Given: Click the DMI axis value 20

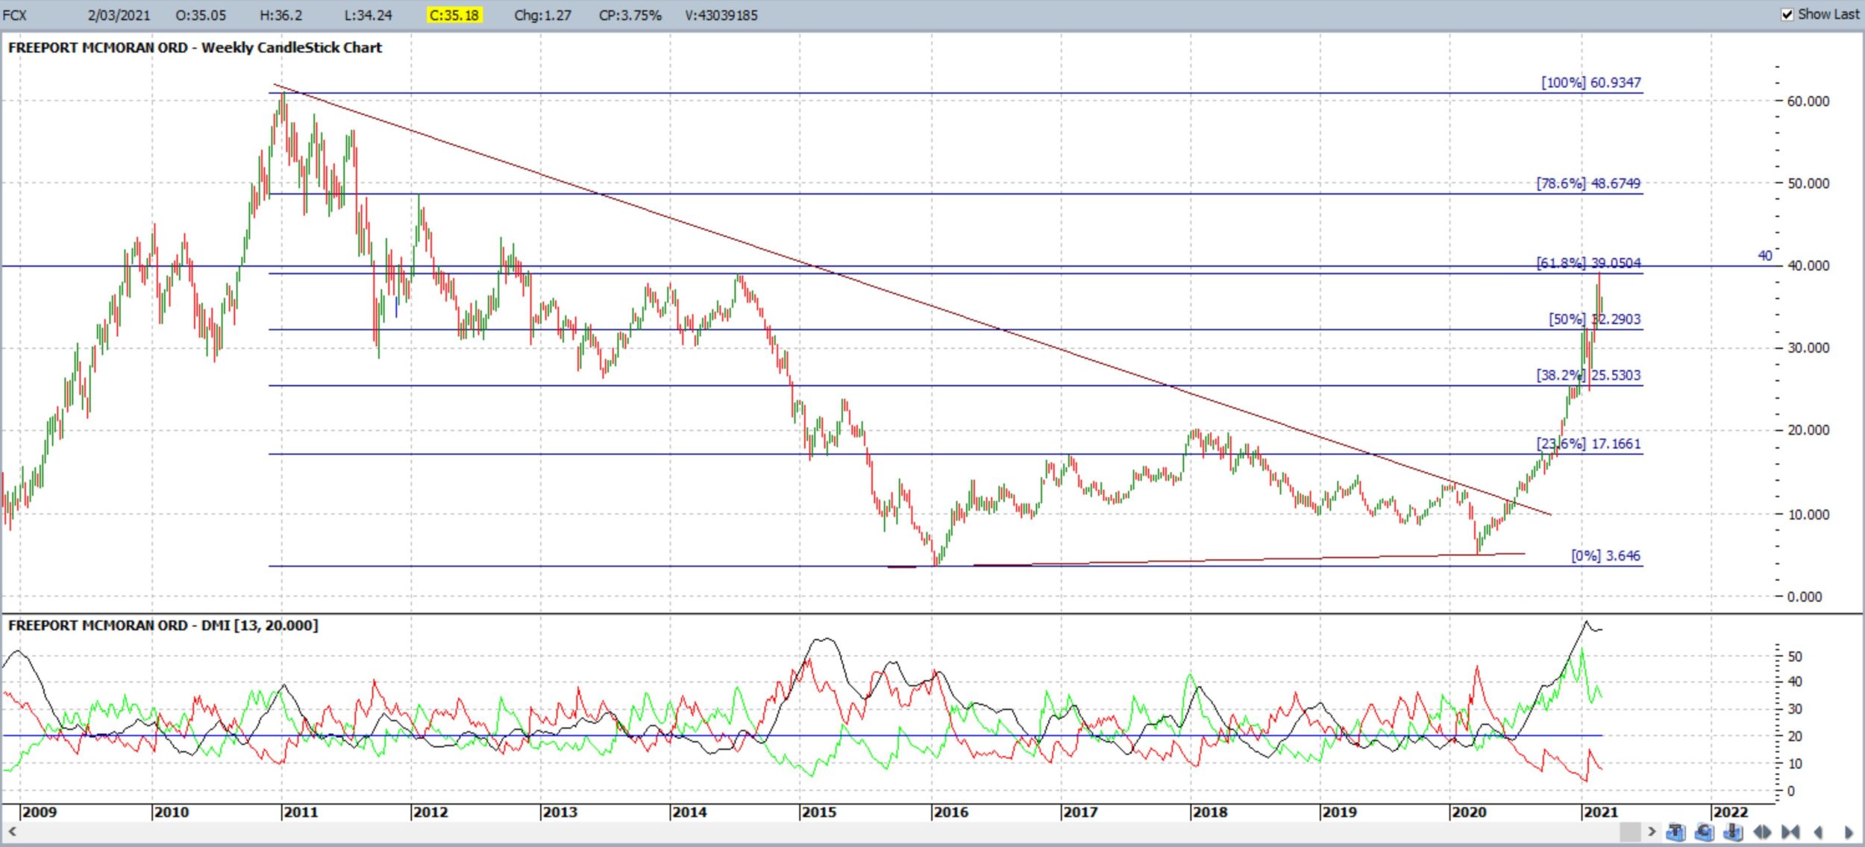Looking at the screenshot, I should pyautogui.click(x=1795, y=736).
